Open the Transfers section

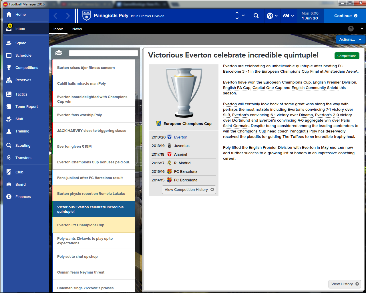(26, 158)
